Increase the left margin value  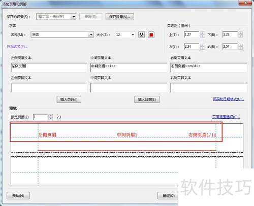pos(202,45)
